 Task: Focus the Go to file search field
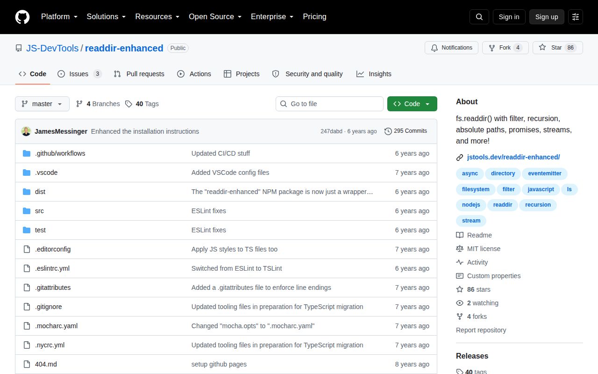(329, 104)
